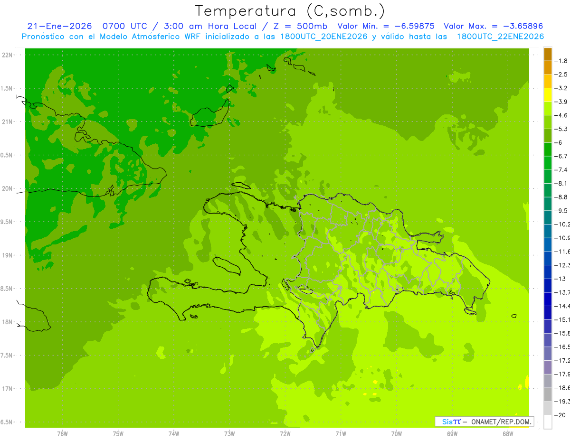This screenshot has height=440, width=570.
Task: Click the 20N latitude axis label
Action: pos(8,188)
